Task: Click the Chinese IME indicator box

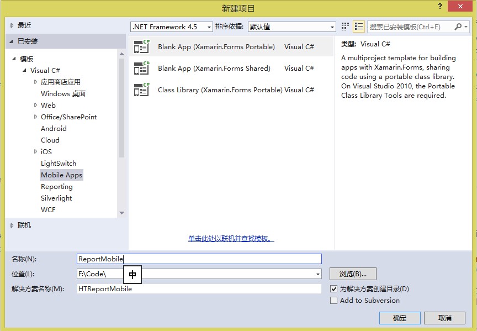Action: pos(132,275)
